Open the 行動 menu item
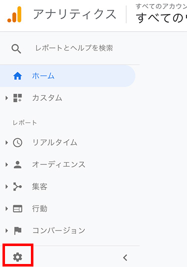The height and width of the screenshot is (267, 187). (70, 209)
